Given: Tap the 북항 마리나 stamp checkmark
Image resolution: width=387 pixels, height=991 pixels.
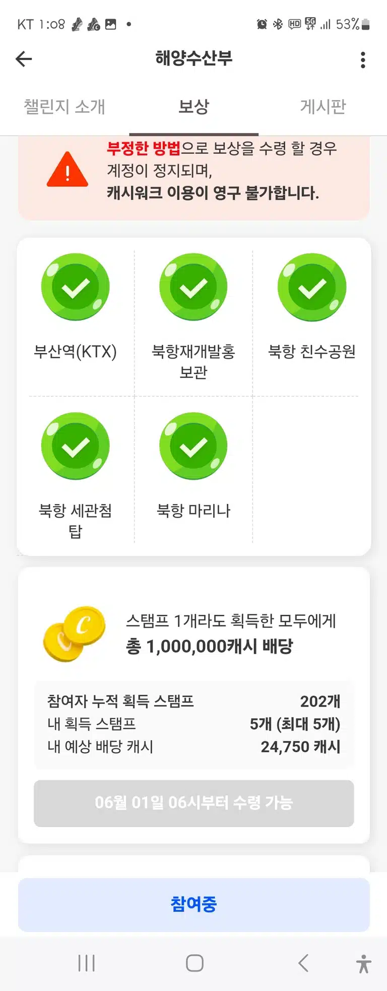Looking at the screenshot, I should click(193, 446).
